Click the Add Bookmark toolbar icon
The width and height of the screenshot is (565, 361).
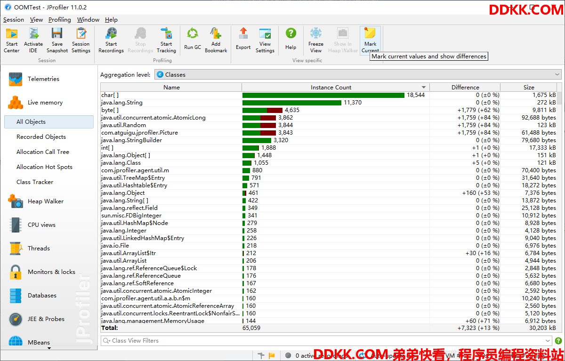(216, 40)
